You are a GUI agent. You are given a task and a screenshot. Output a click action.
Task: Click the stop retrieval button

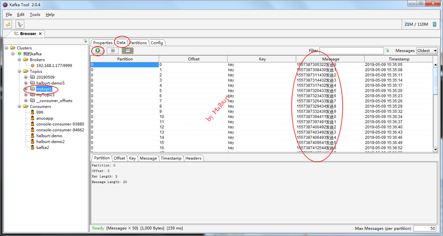pyautogui.click(x=113, y=51)
